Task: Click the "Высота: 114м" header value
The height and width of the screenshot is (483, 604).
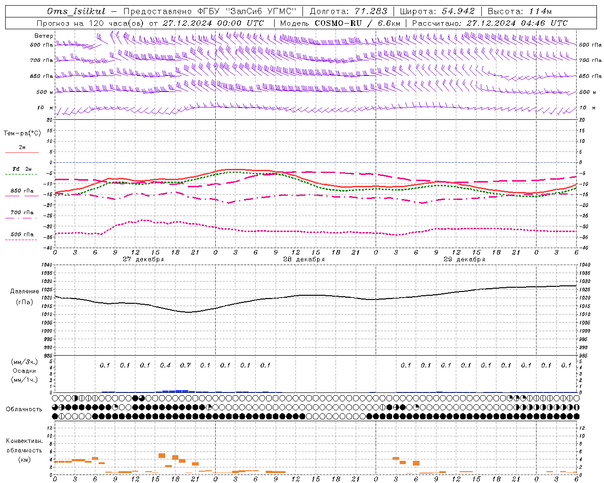Action: (520, 11)
